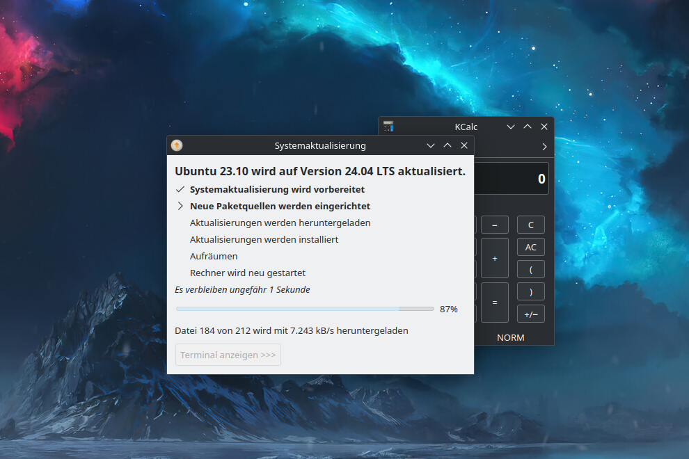Click 'Aktualisierungen werden installiert' step text

[x=264, y=239]
